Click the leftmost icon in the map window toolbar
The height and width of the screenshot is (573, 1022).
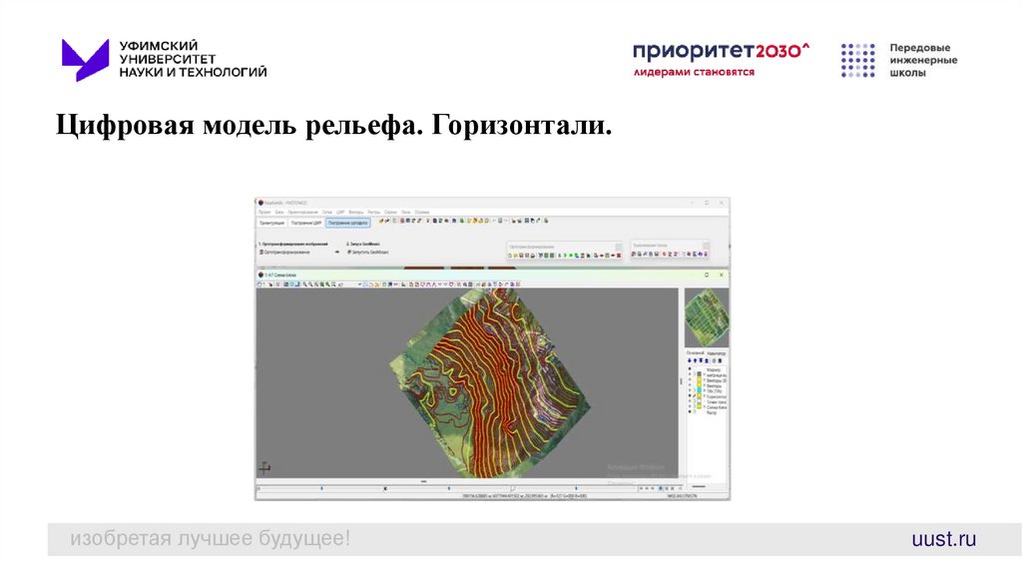tap(259, 285)
